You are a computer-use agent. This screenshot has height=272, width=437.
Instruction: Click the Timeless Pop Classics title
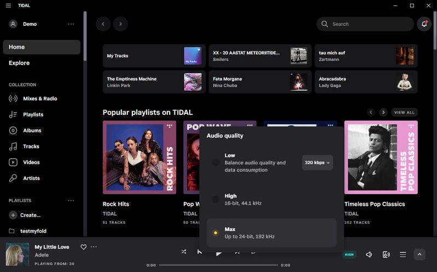pos(375,204)
